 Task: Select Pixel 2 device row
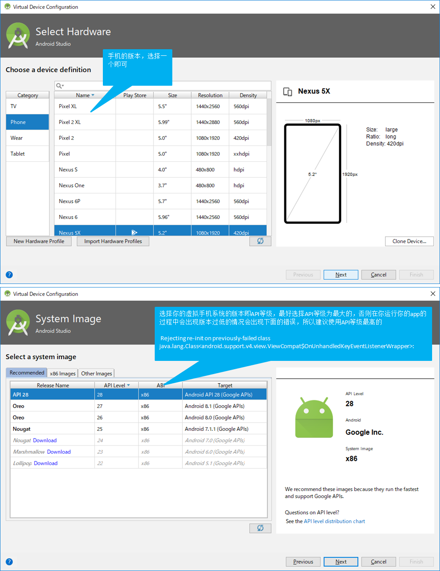point(160,138)
